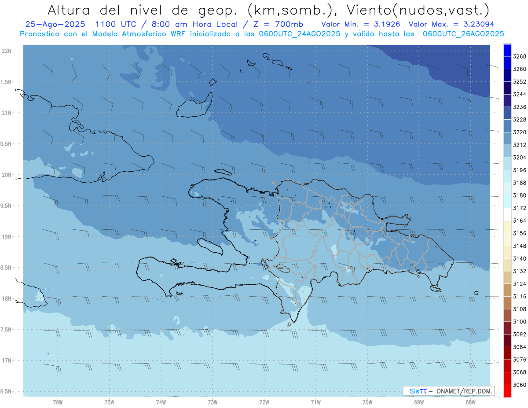Click the '69W' longitude label
This screenshot has width=528, height=408.
pos(419,402)
